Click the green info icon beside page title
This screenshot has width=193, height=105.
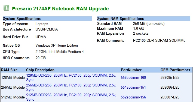pyautogui.click(x=6, y=8)
